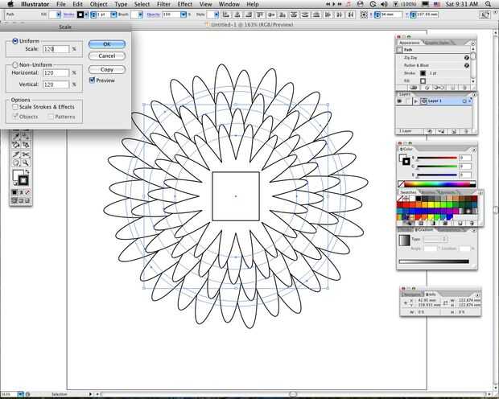Screen dimensions: 499x399
Task: Click the Horizontal Align Left icon
Action: tap(226, 14)
